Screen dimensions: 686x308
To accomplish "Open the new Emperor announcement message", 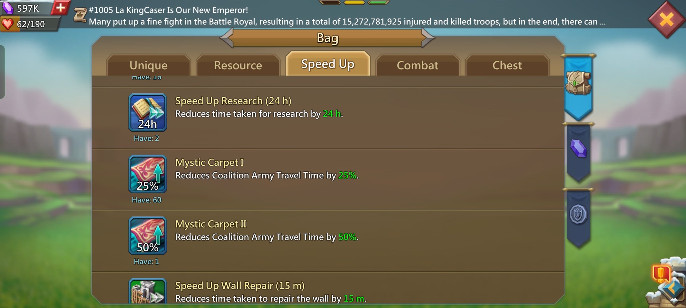I will point(347,16).
